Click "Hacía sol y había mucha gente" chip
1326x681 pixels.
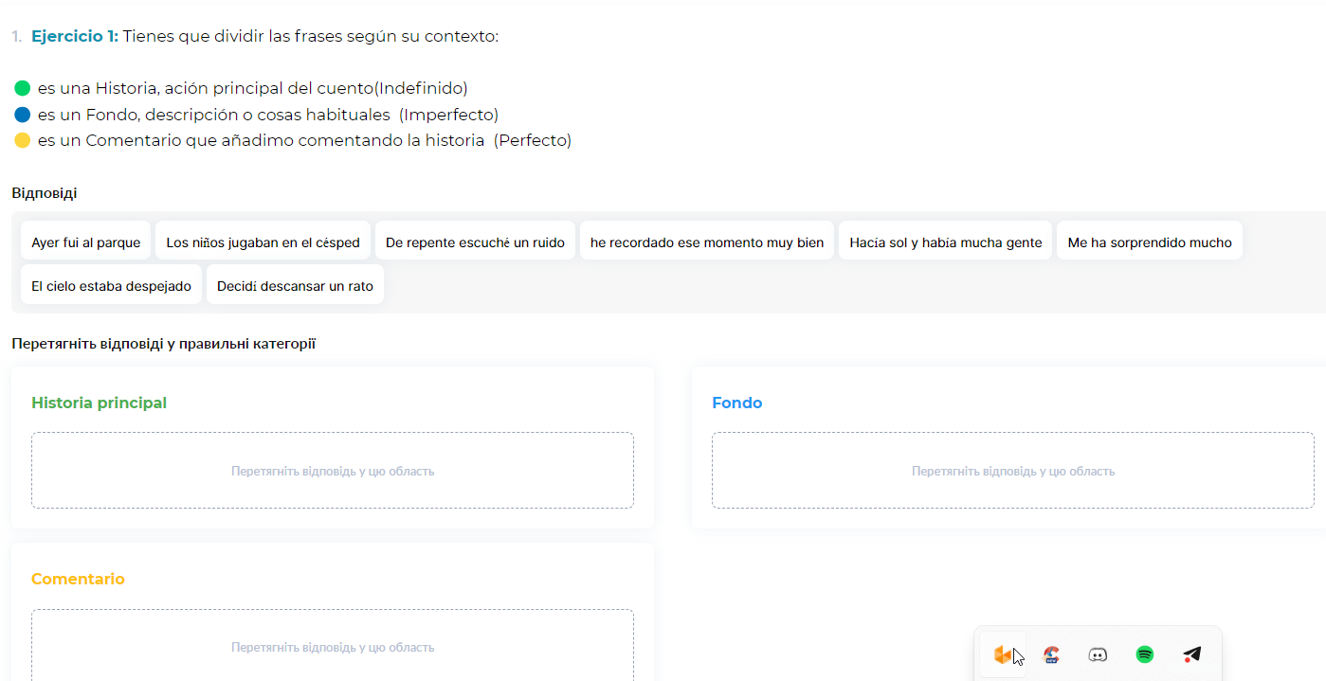click(x=945, y=242)
